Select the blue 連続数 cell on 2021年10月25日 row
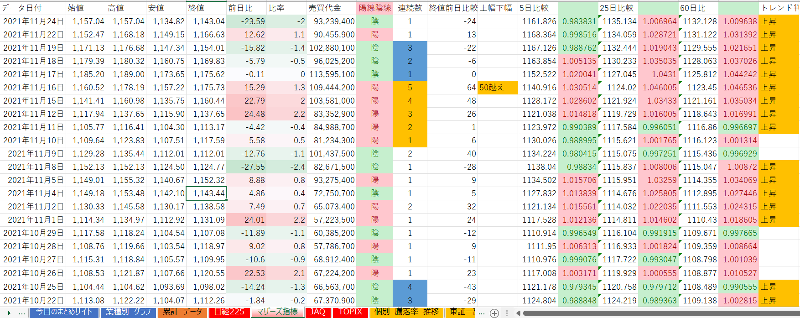Image resolution: width=800 pixels, height=318 pixels. tap(410, 287)
